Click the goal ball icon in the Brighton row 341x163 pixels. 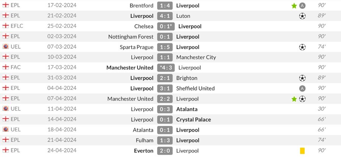302,78
